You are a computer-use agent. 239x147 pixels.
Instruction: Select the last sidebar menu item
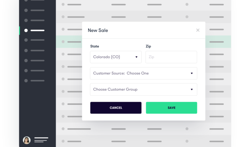click(x=34, y=81)
